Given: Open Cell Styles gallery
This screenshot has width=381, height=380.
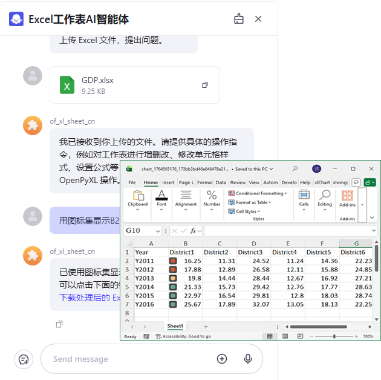Looking at the screenshot, I should (244, 212).
